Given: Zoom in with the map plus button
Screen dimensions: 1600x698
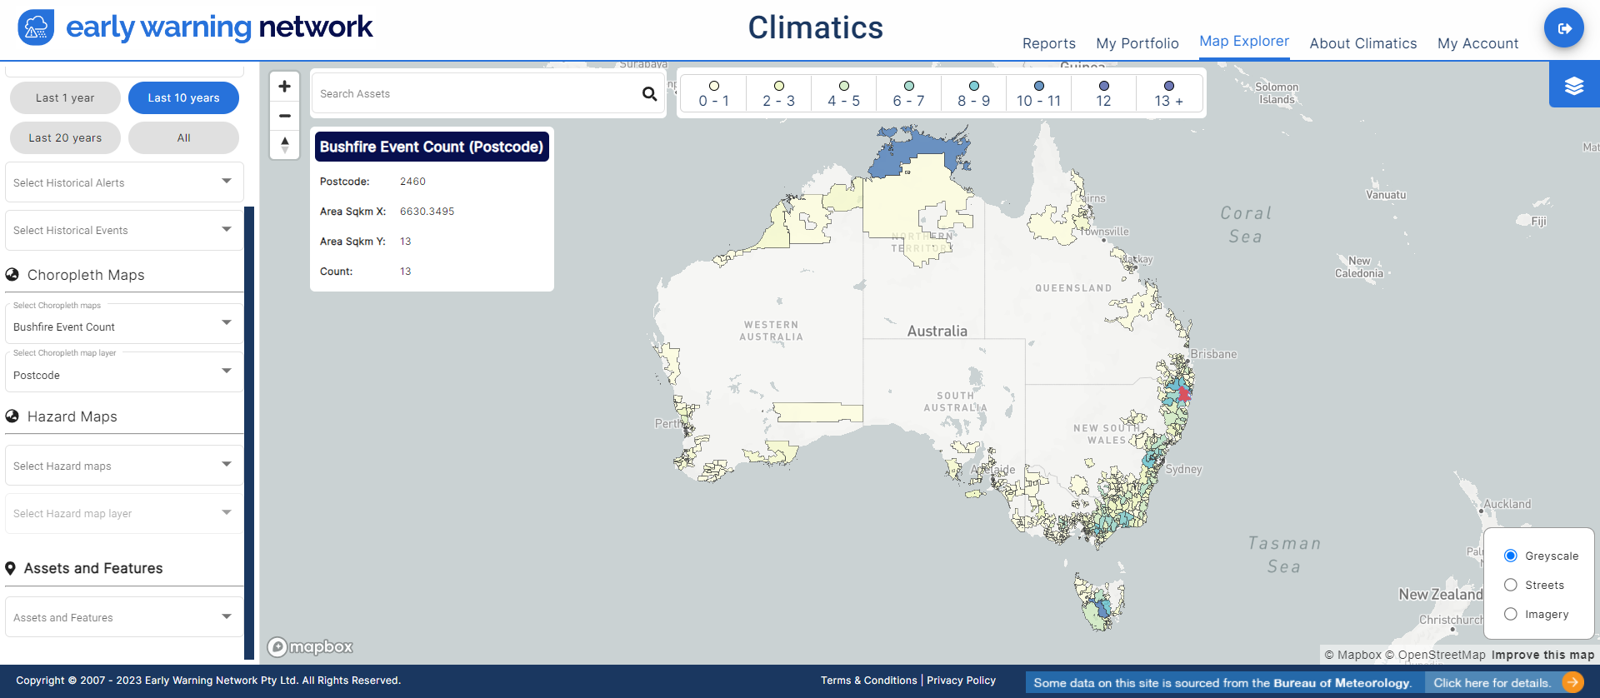Looking at the screenshot, I should 285,86.
